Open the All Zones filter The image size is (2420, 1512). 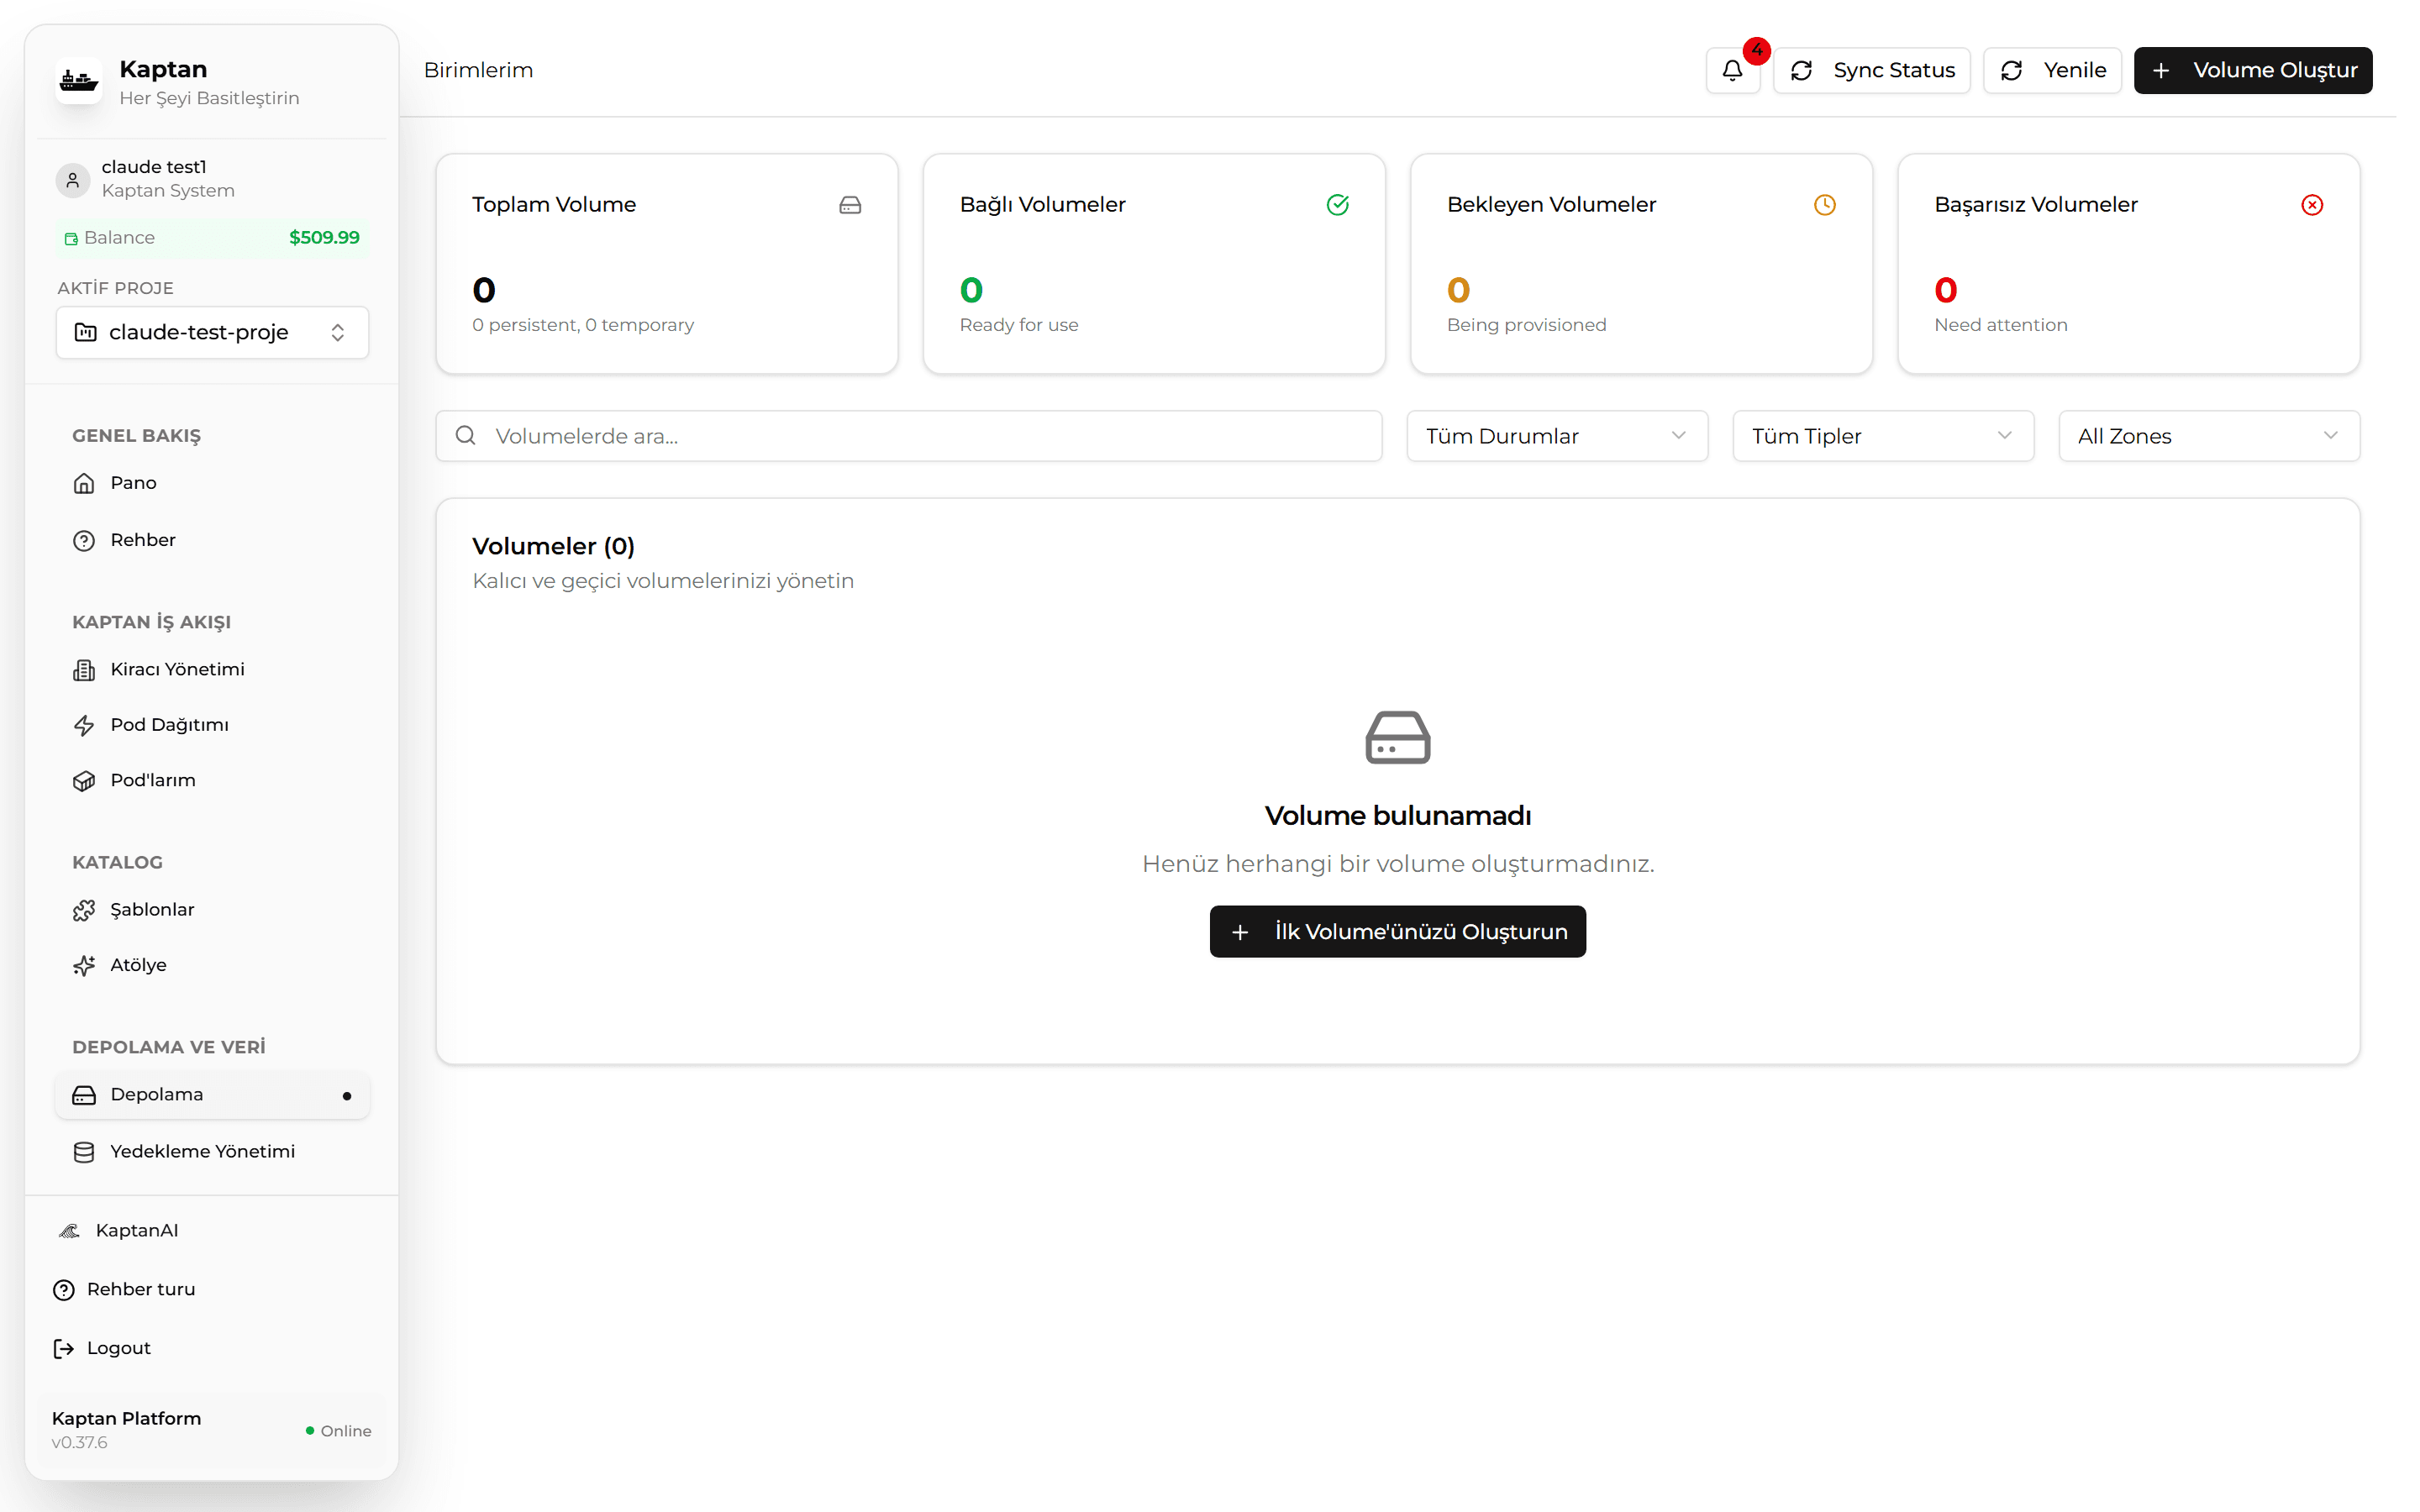(x=2208, y=436)
